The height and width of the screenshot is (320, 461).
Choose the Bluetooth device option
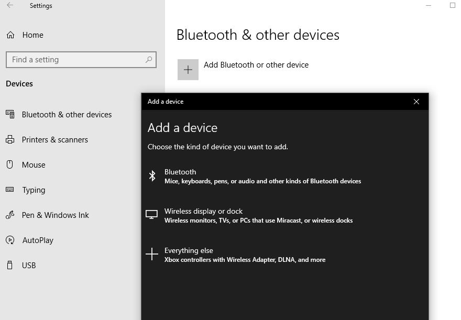pos(263,176)
